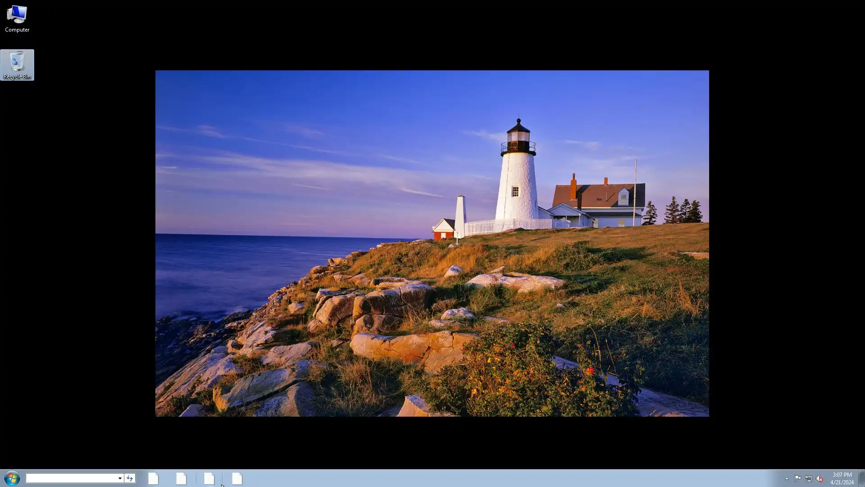Image resolution: width=865 pixels, height=487 pixels.
Task: Click the lighthouse in the wallpaper
Action: [x=517, y=180]
